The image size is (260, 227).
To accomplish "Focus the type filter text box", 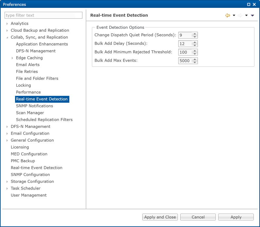I will click(43, 15).
